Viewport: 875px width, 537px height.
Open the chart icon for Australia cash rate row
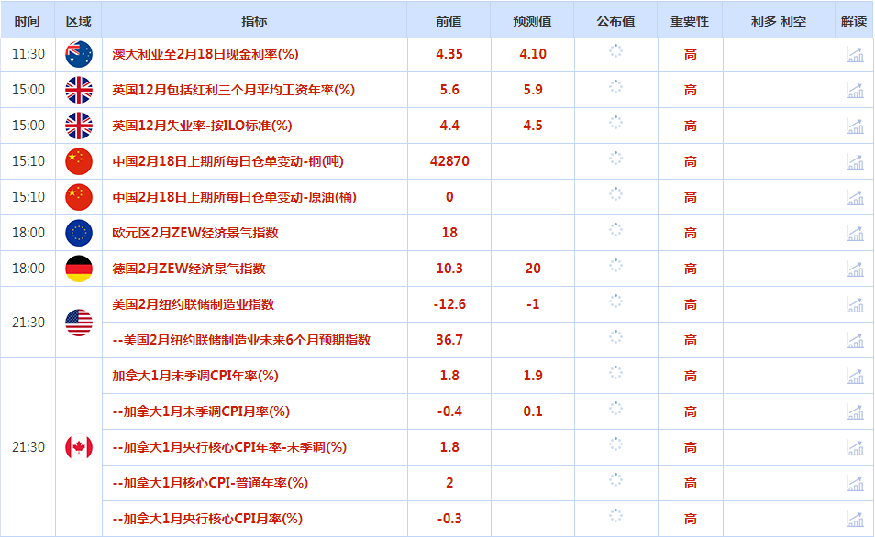point(854,54)
